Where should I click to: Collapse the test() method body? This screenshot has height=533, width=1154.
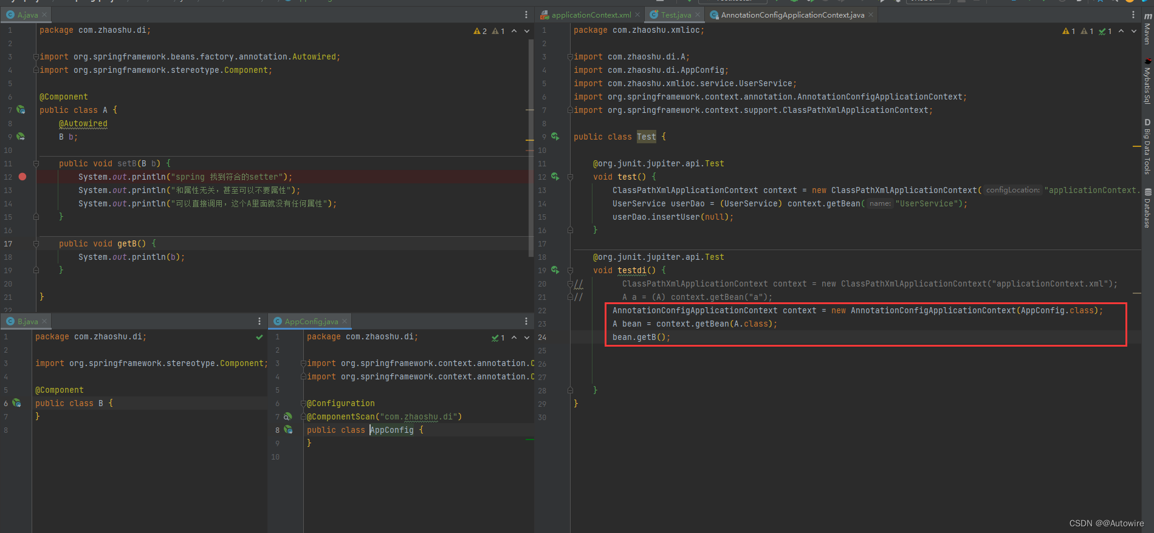[570, 177]
